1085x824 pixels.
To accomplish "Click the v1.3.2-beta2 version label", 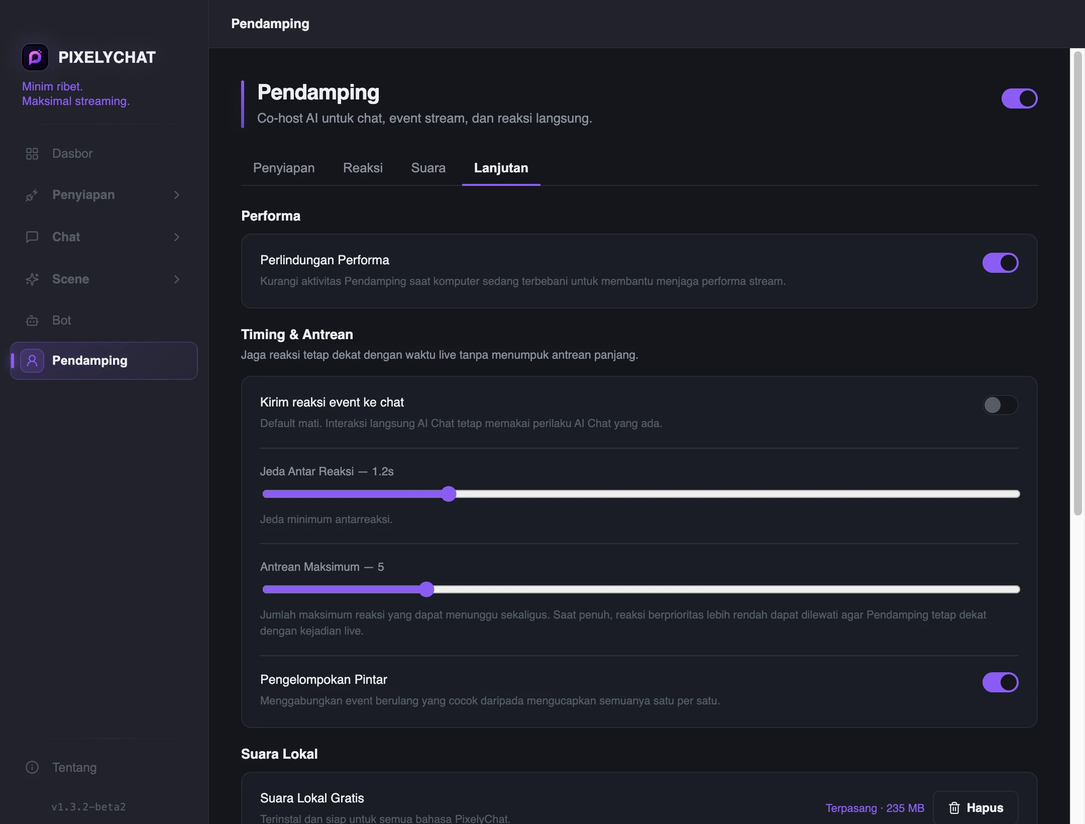I will tap(88, 807).
